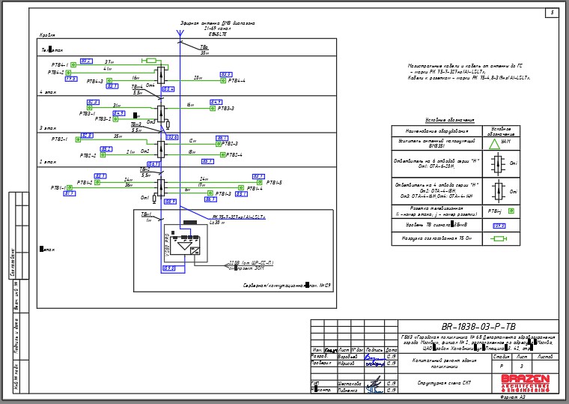
Task: Click the PTB1-5 socket symbol
Action: point(260,182)
